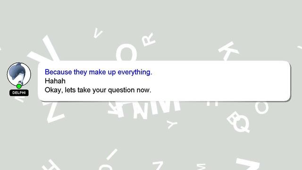Click the blue text 'Because they make up everything.'

click(x=99, y=72)
